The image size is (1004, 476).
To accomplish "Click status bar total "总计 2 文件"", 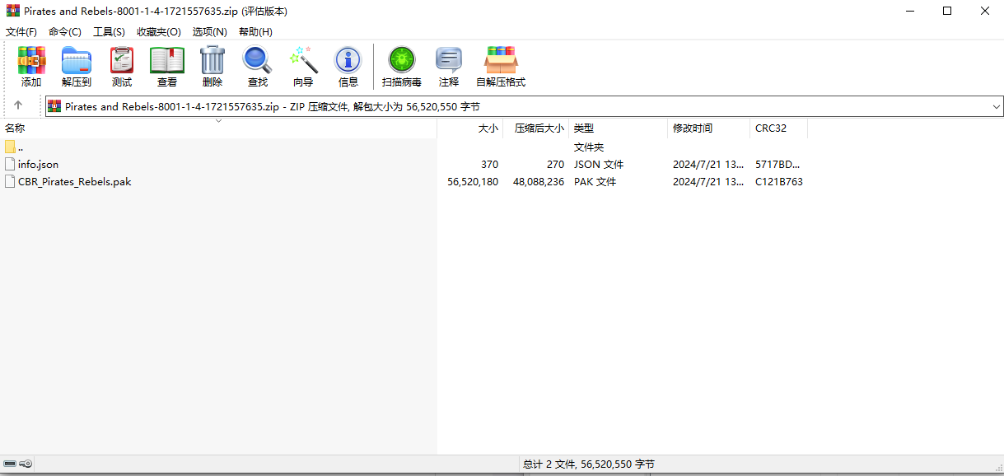I will [550, 464].
